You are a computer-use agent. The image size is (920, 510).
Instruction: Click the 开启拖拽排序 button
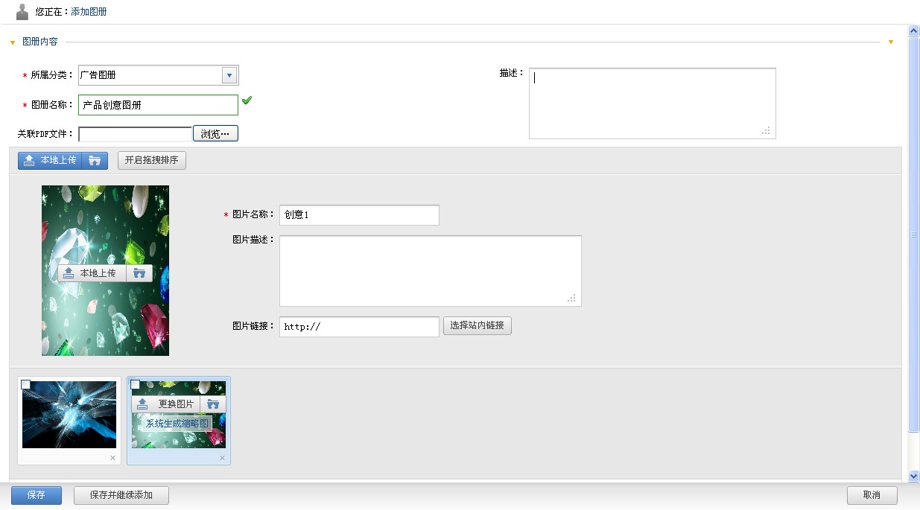coord(152,160)
